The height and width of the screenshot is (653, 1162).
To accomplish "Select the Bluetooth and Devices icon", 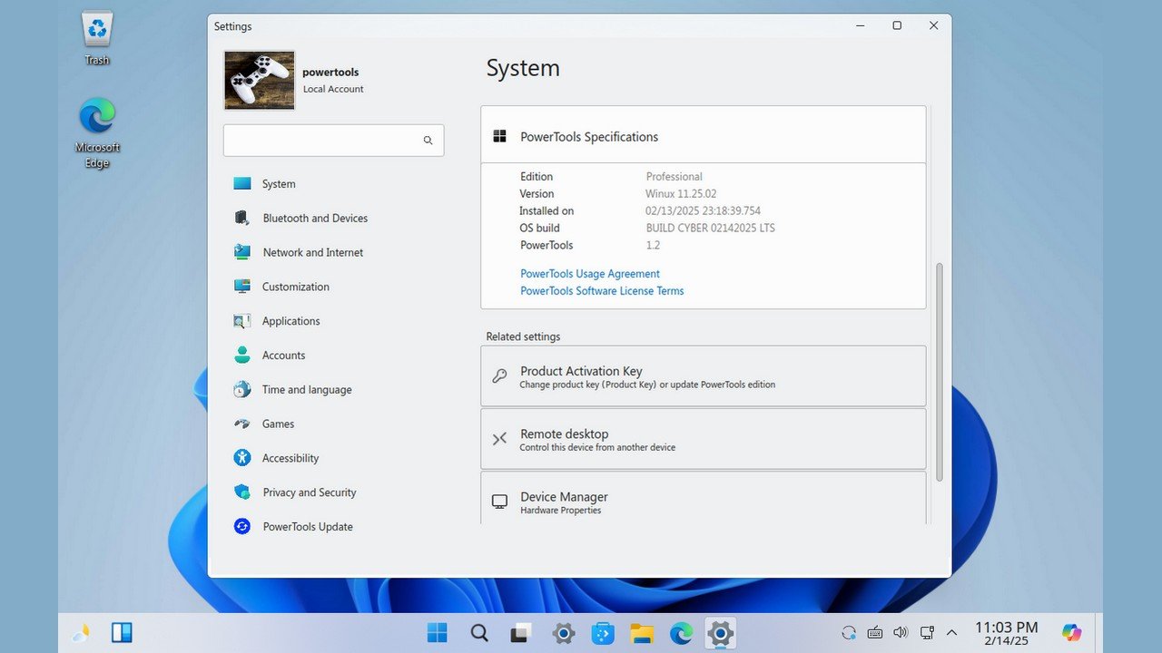I will [241, 218].
